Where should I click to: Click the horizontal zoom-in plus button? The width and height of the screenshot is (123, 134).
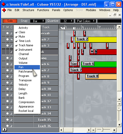(x=114, y=130)
